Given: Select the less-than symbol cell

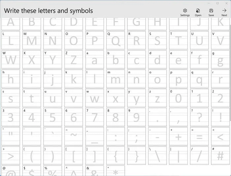Looking at the screenshot, I should click(x=220, y=136).
